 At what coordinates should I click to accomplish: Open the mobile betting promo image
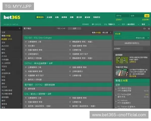[121, 72]
